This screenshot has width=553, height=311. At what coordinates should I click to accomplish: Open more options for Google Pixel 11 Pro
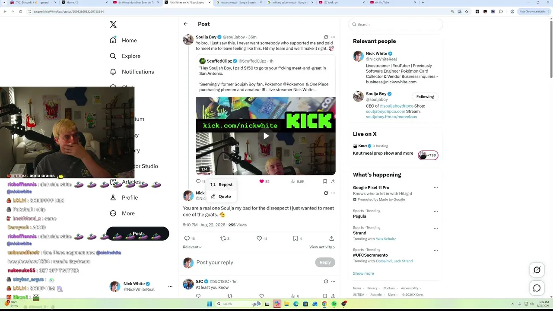[435, 187]
